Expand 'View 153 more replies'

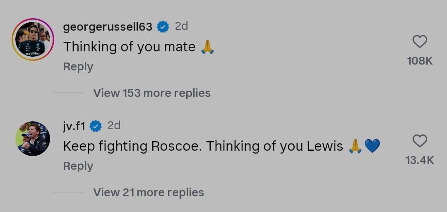[151, 93]
